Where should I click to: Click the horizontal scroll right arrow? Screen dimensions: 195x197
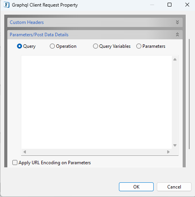point(168,152)
